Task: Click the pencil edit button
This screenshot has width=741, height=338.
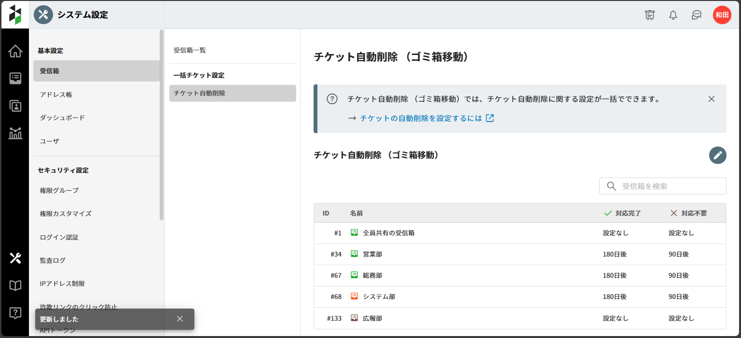Action: (717, 155)
